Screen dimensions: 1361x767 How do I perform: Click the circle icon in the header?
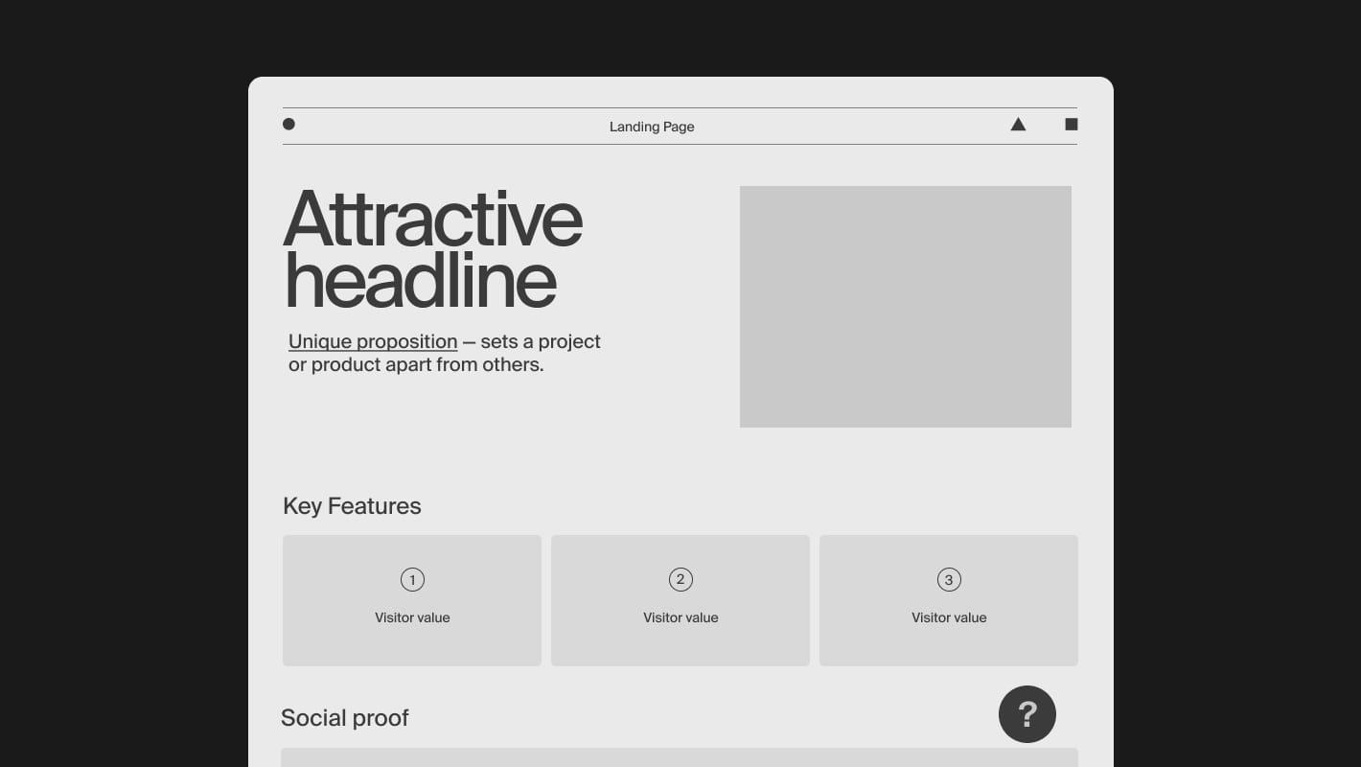288,124
